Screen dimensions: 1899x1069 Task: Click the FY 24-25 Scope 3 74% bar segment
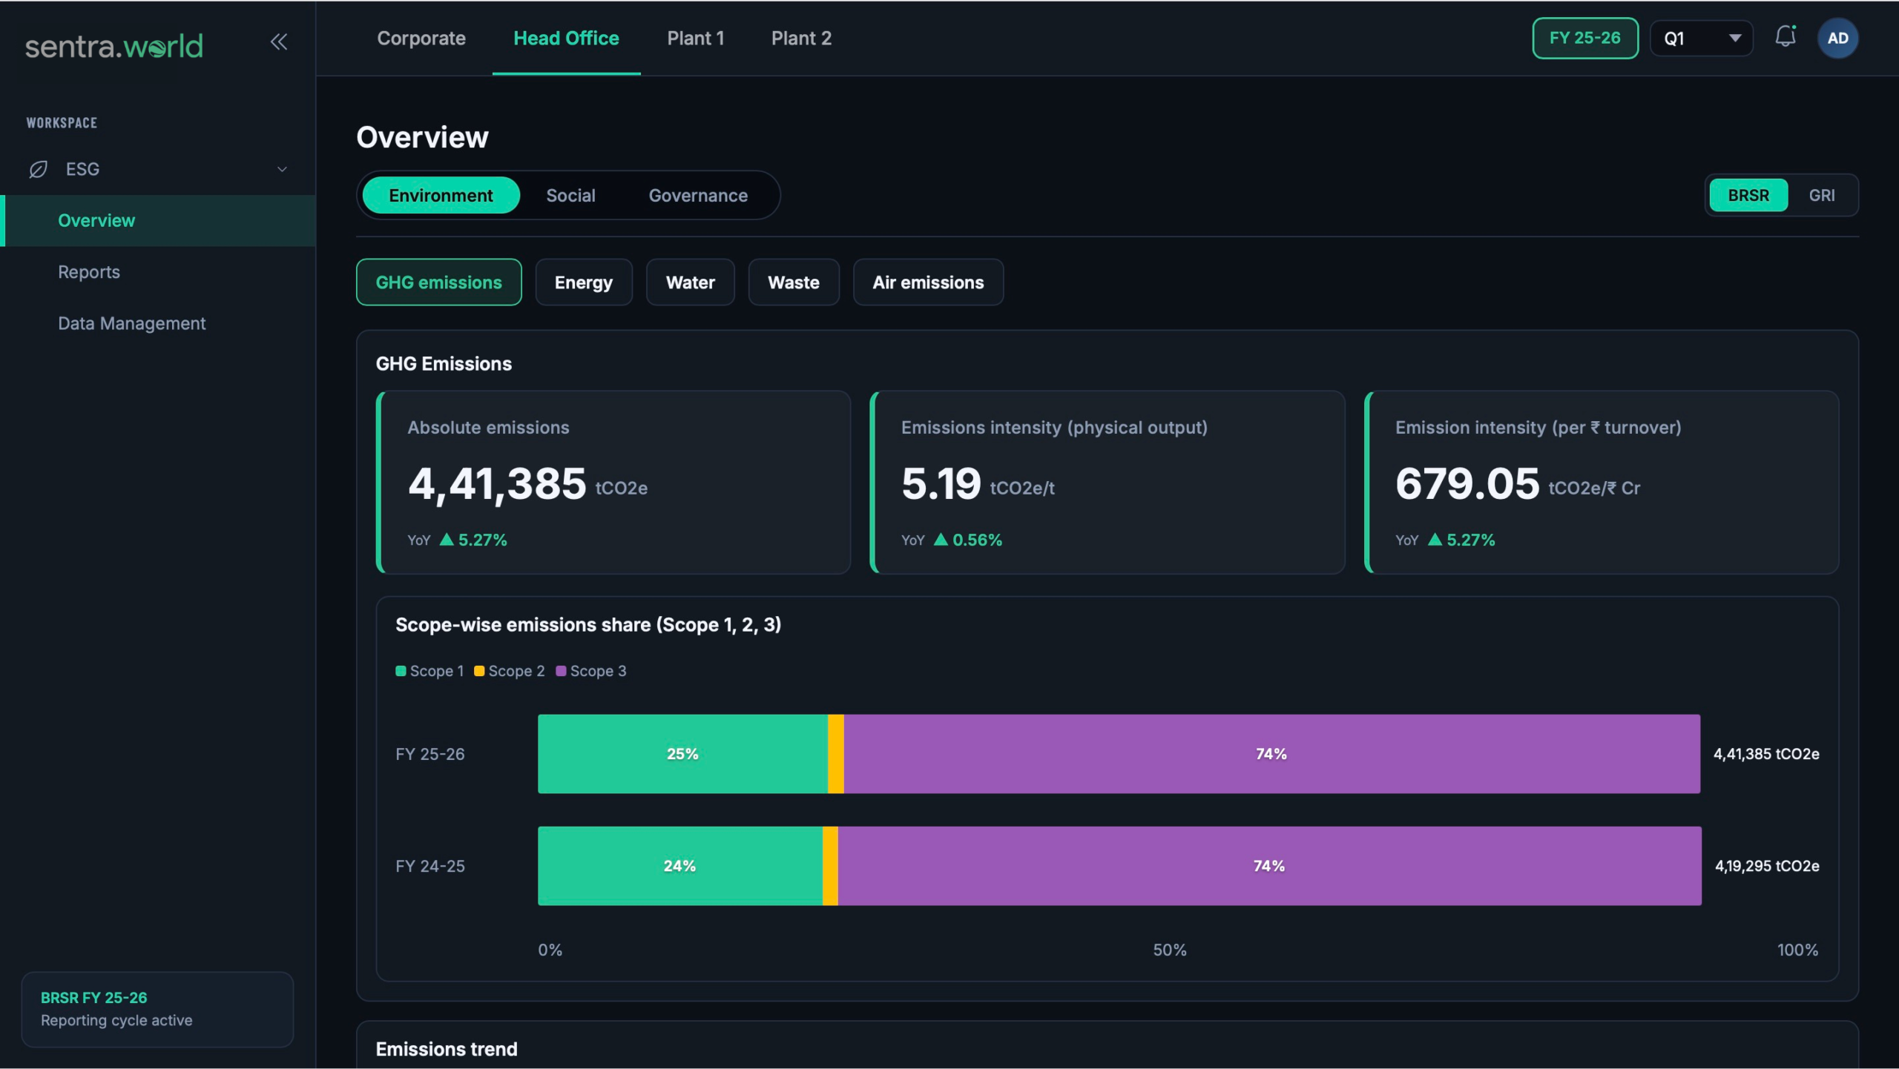tap(1269, 866)
